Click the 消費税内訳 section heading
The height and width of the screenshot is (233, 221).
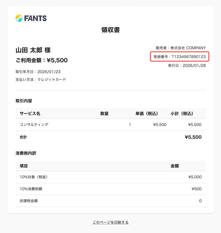coord(26,153)
